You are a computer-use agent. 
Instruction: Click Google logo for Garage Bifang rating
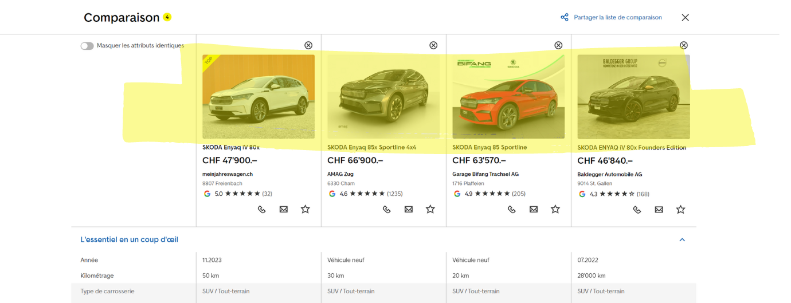click(457, 194)
